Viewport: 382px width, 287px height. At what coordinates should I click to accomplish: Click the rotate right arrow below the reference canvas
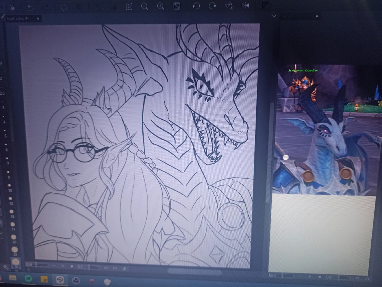tap(367, 278)
